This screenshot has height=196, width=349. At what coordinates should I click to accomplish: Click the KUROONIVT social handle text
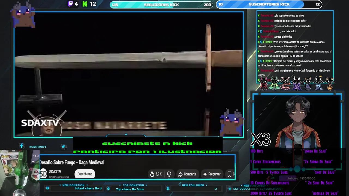pyautogui.click(x=38, y=147)
